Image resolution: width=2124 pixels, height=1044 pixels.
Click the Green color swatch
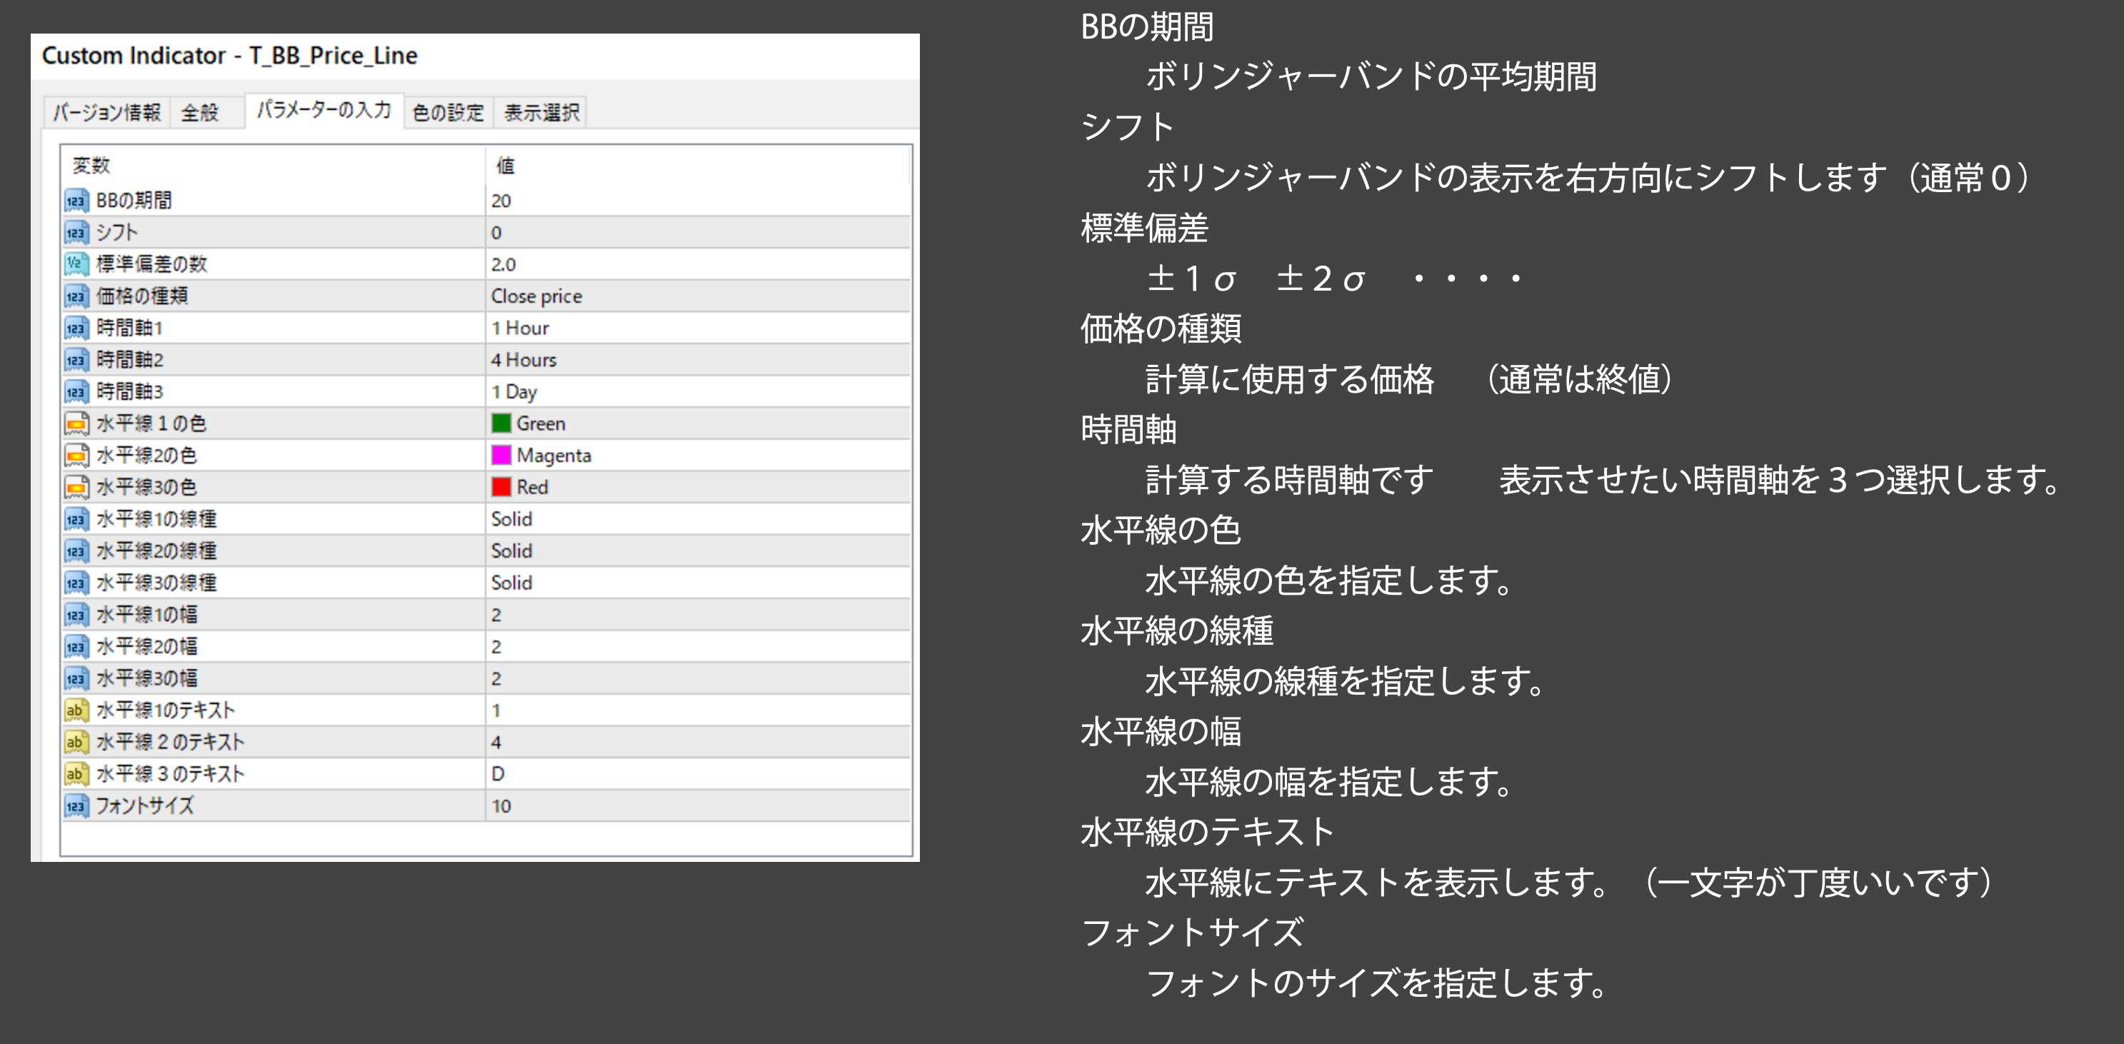pos(501,423)
